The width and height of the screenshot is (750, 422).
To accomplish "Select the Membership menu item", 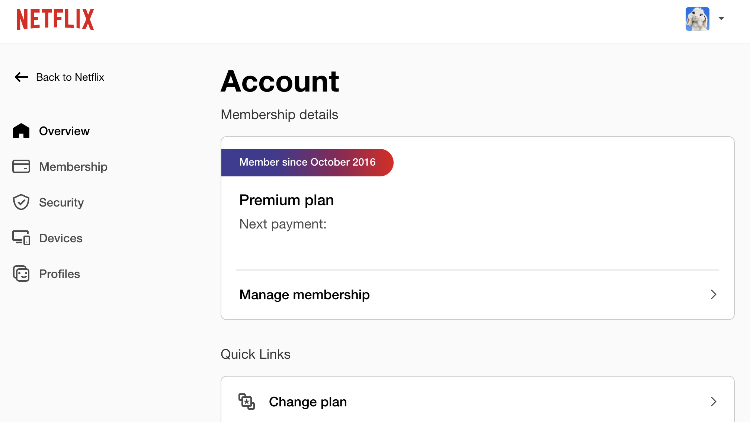I will click(x=73, y=166).
